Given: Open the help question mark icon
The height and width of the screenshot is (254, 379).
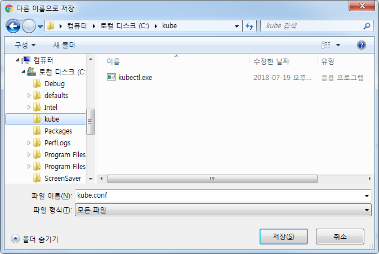Looking at the screenshot, I should coord(362,45).
